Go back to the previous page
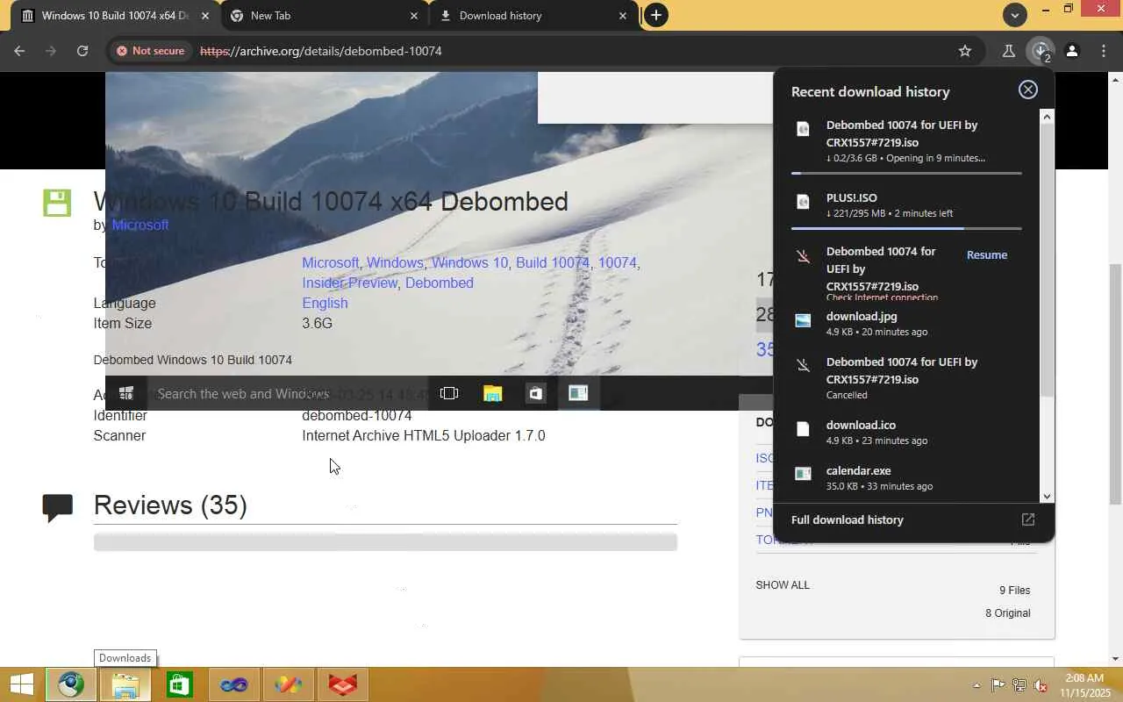Screen dimensions: 1123x702 [x=19, y=51]
